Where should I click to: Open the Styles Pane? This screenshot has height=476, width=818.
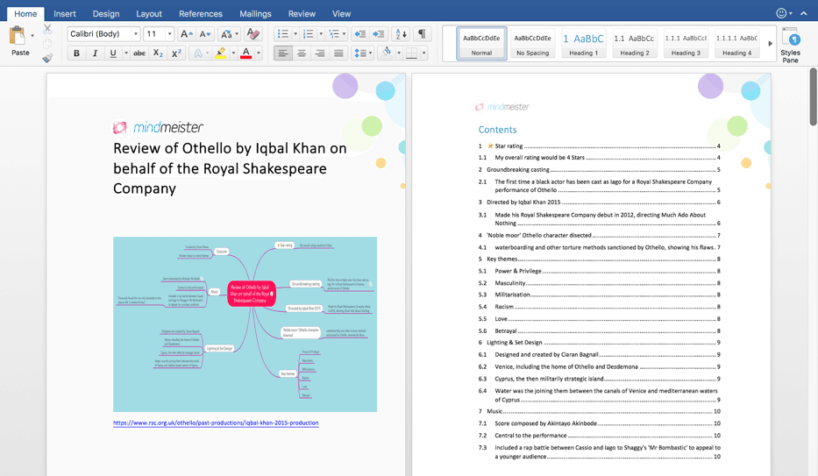point(790,44)
